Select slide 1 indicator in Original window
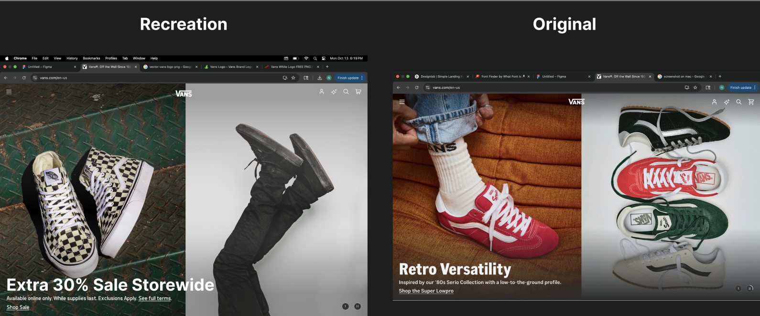This screenshot has width=760, height=316. (738, 288)
